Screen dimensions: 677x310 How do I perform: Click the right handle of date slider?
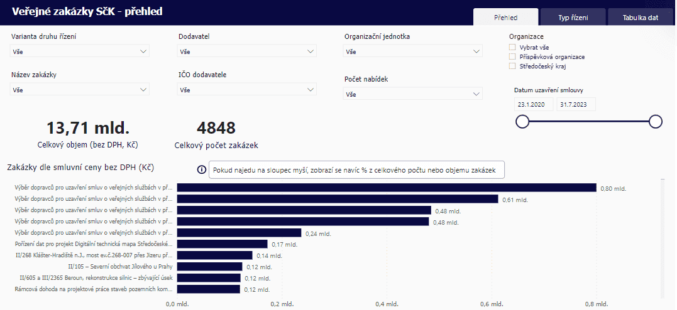[x=656, y=122]
